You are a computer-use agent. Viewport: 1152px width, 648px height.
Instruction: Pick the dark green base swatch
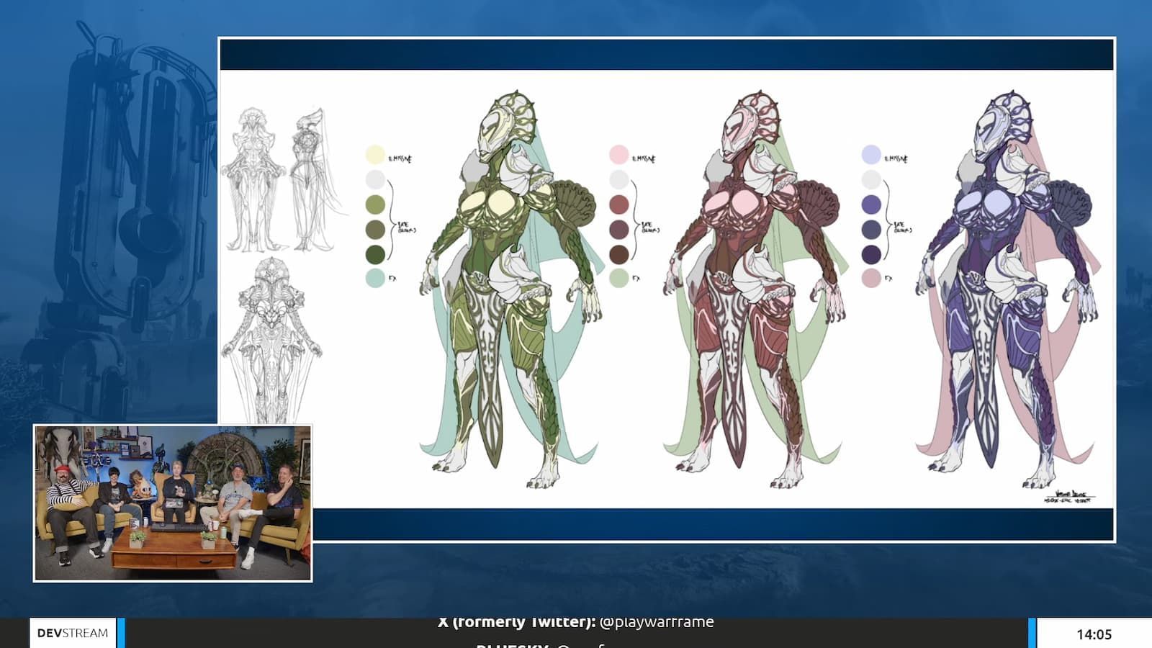tap(375, 254)
